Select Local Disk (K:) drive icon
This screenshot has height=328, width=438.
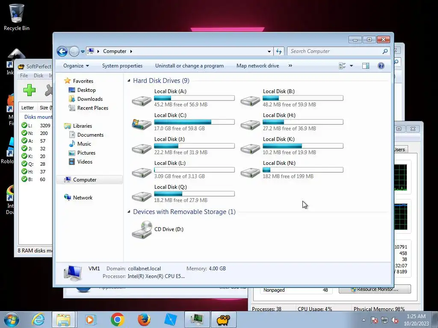[250, 148]
